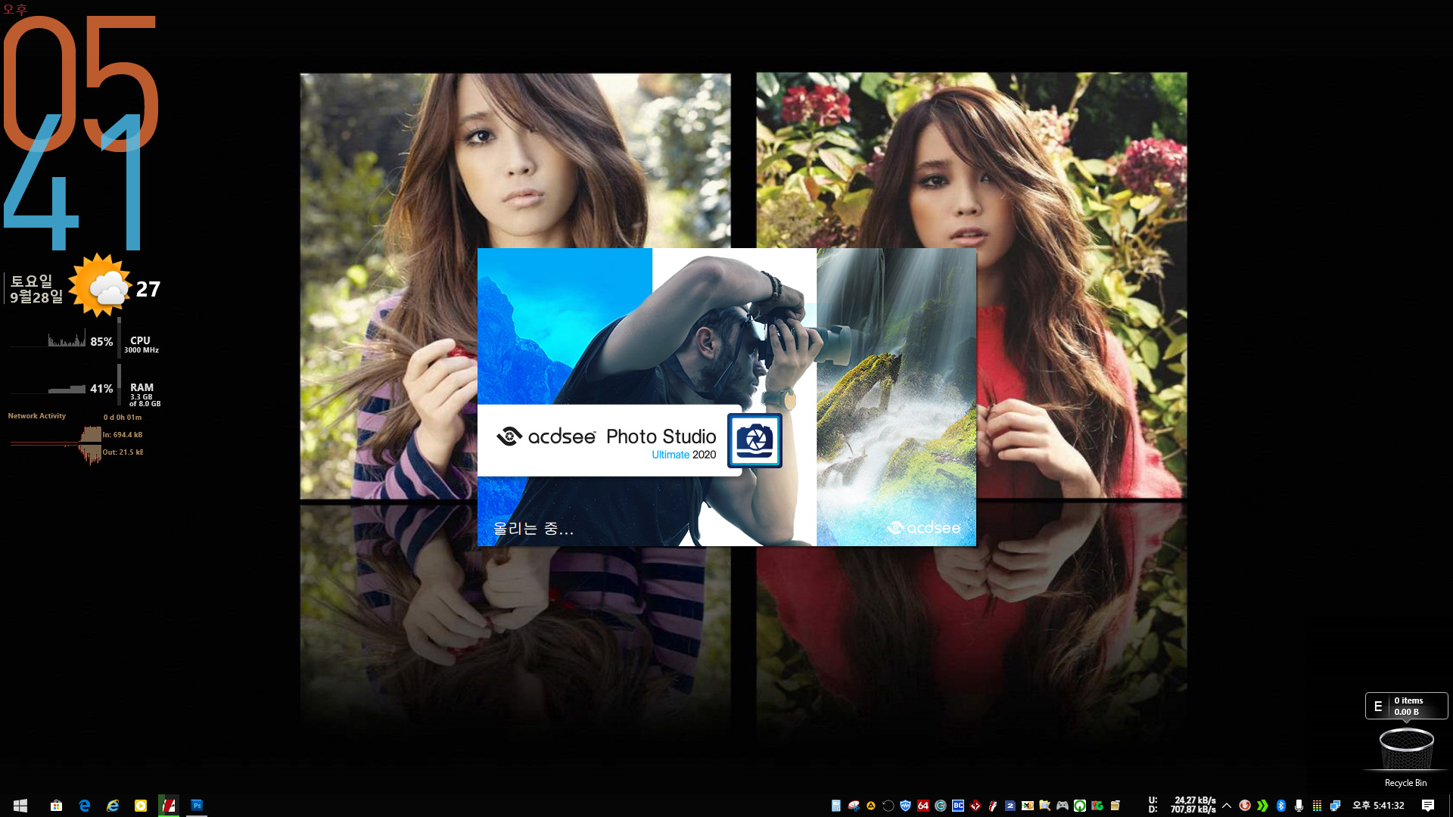
Task: Open the Edge browser from taskbar
Action: tap(85, 805)
